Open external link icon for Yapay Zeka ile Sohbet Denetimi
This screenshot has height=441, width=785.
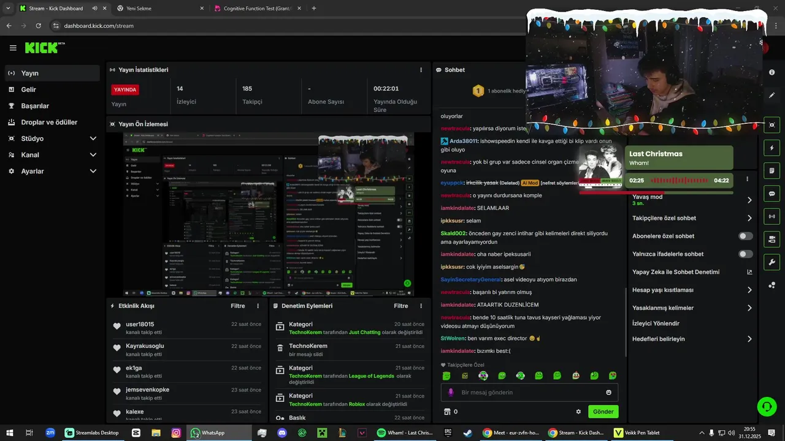click(749, 272)
